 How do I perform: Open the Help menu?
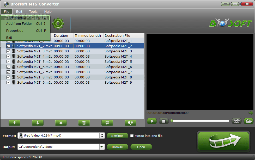[48, 11]
